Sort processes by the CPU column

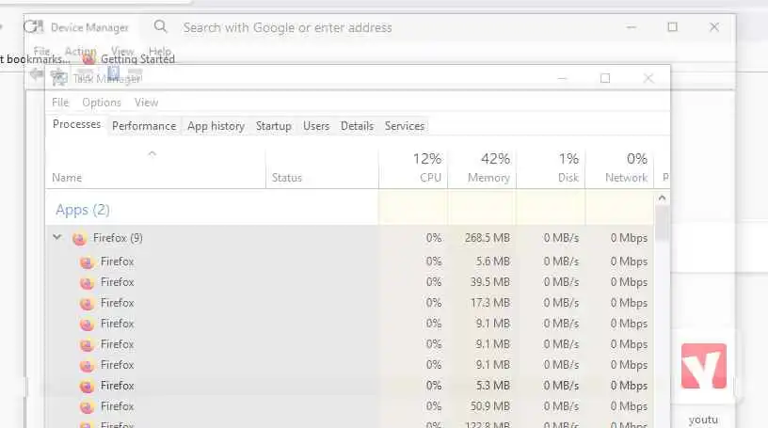click(x=414, y=167)
